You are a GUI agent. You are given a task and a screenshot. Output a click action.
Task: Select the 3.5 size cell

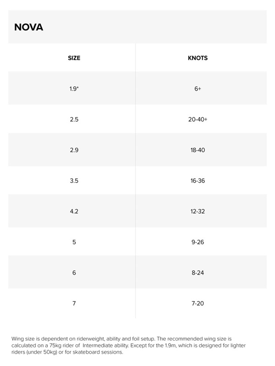pyautogui.click(x=74, y=181)
